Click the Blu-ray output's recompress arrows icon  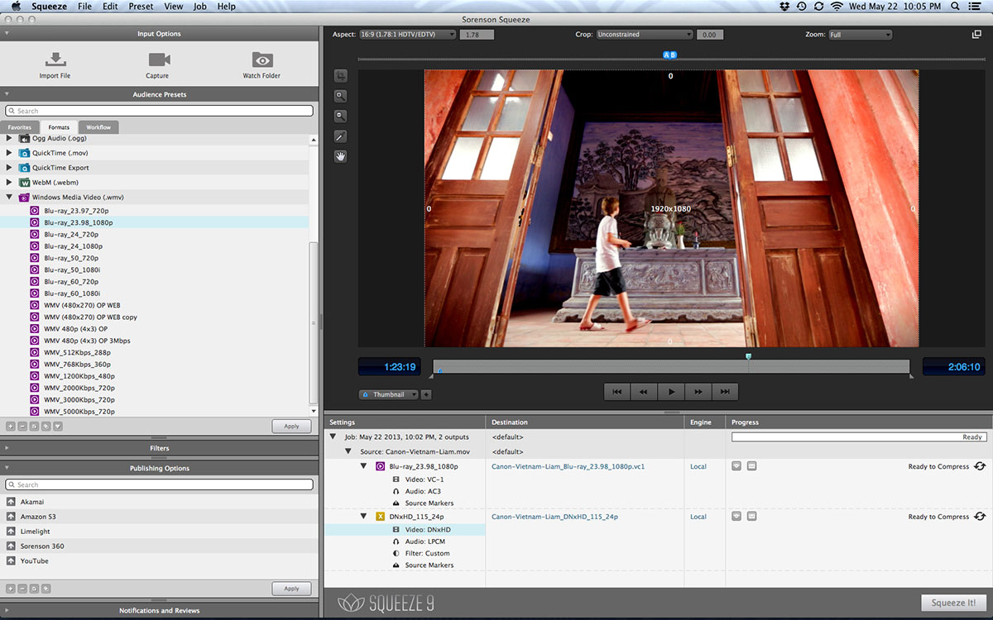coord(980,467)
